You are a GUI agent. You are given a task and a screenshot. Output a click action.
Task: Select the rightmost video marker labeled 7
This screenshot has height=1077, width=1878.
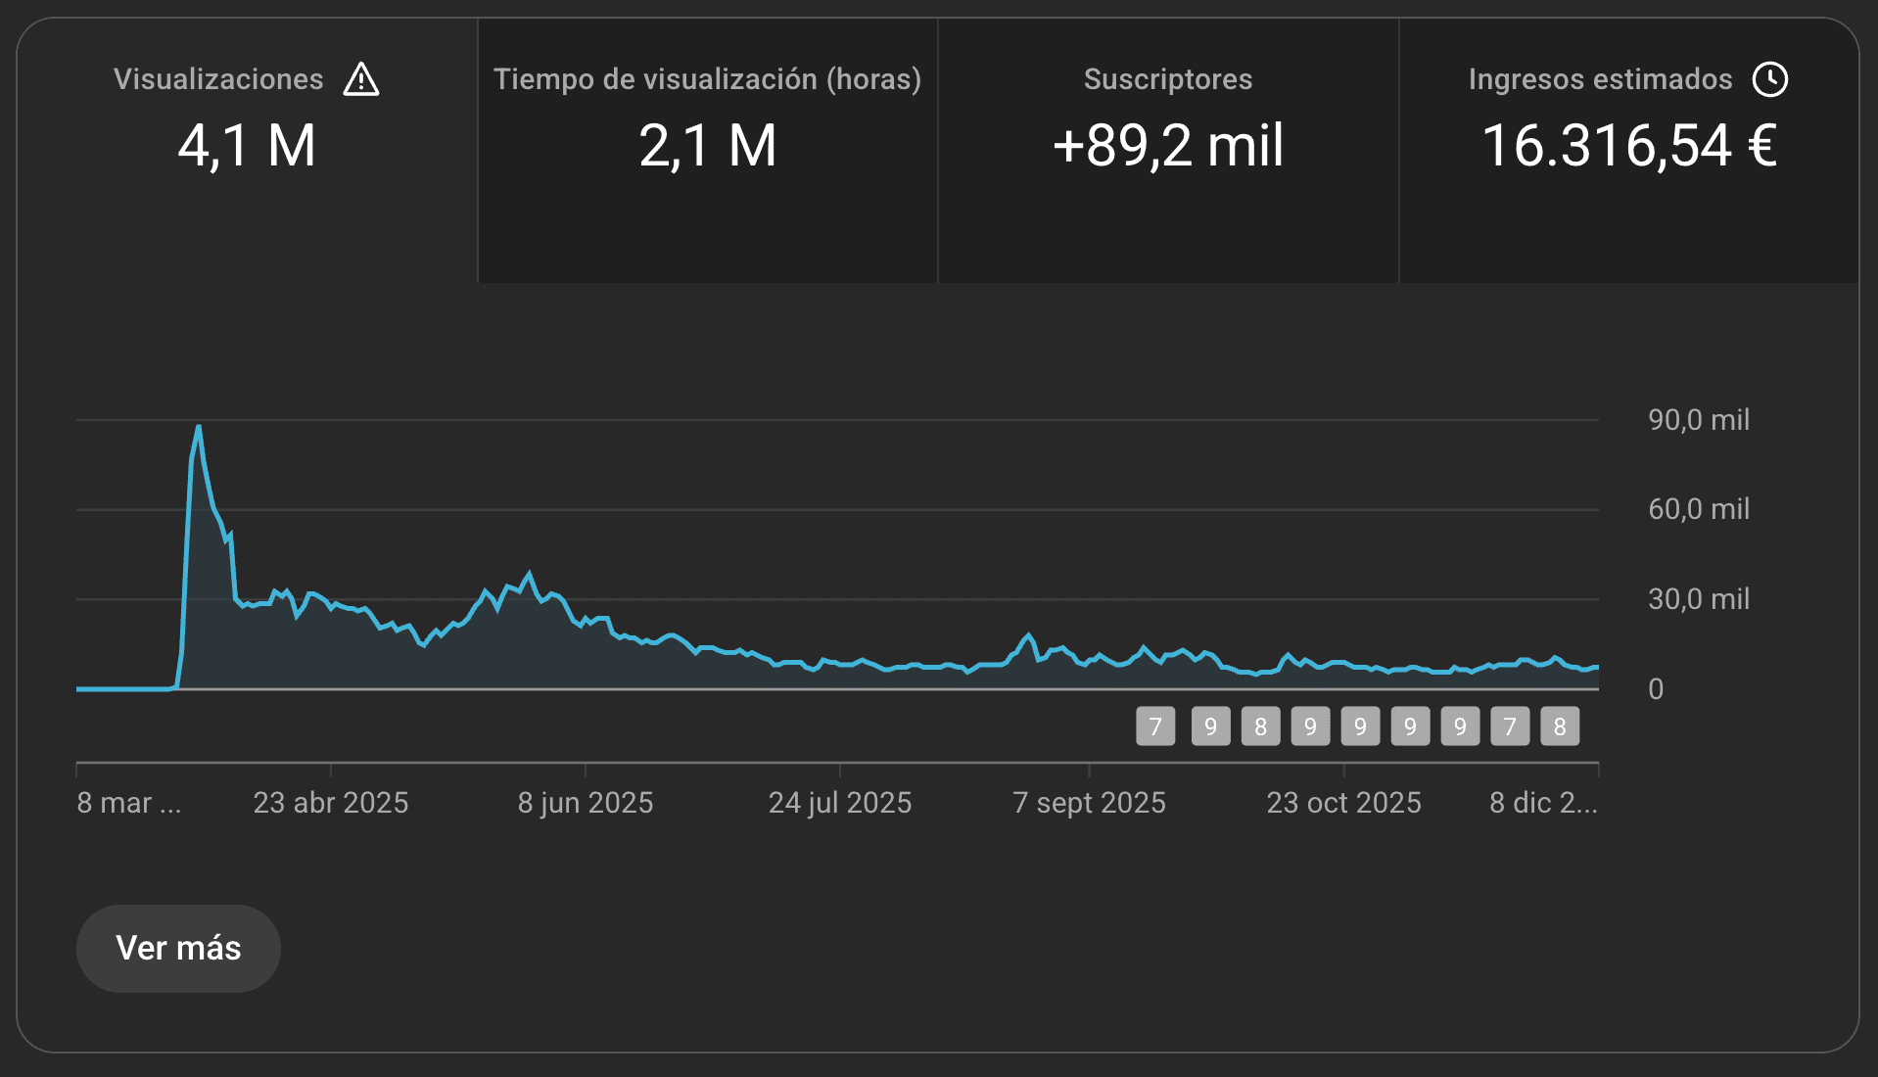(1510, 726)
